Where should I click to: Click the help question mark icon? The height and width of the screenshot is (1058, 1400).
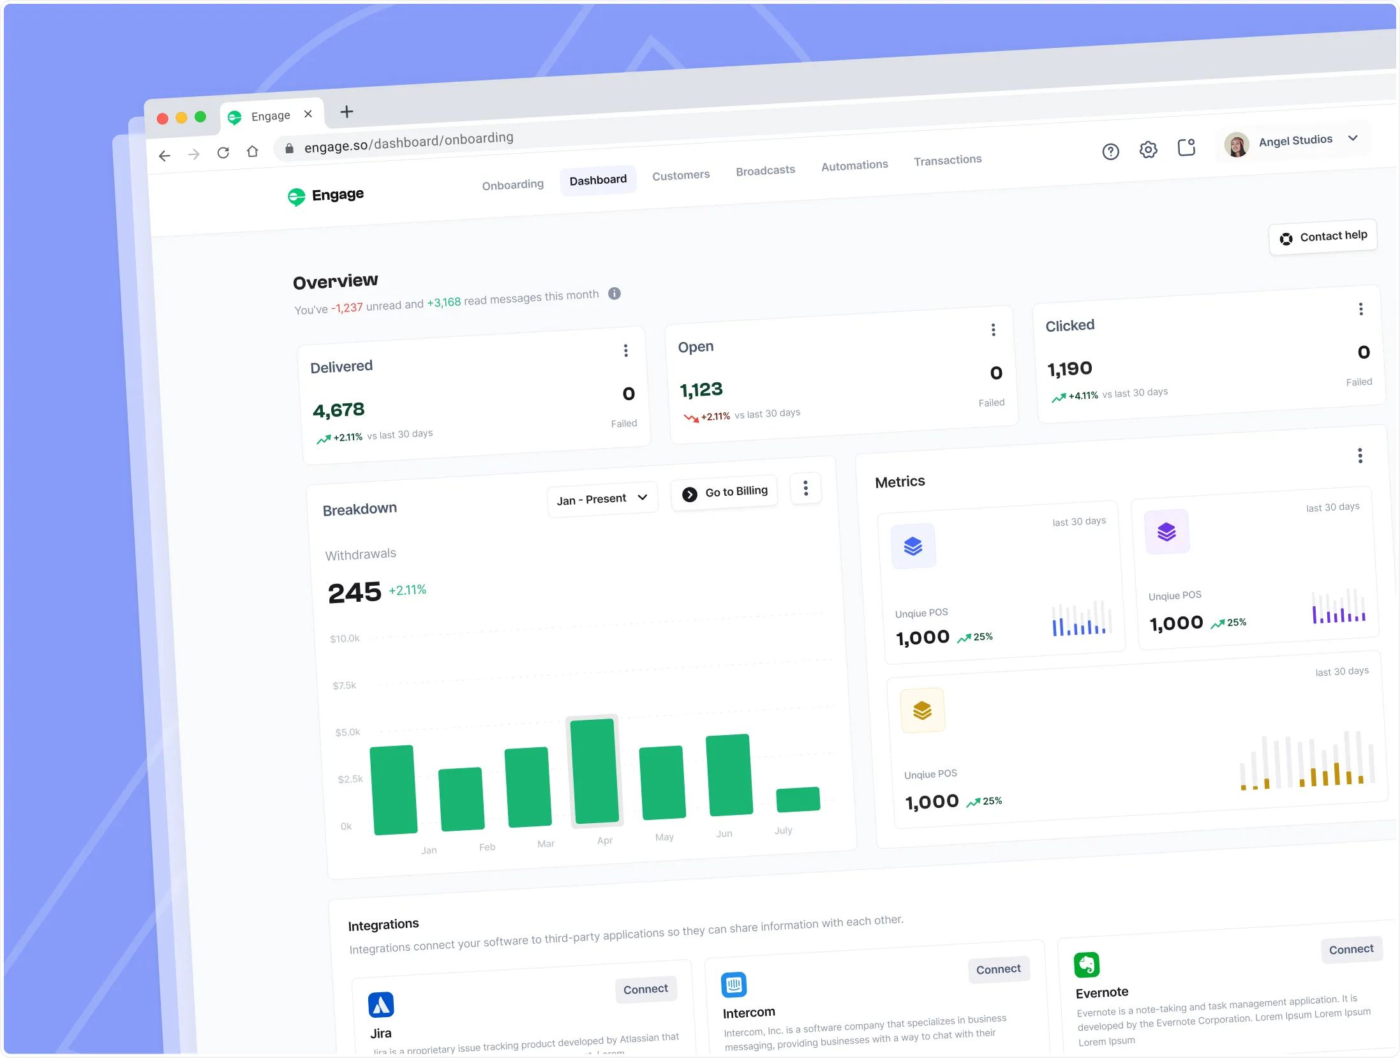coord(1110,152)
